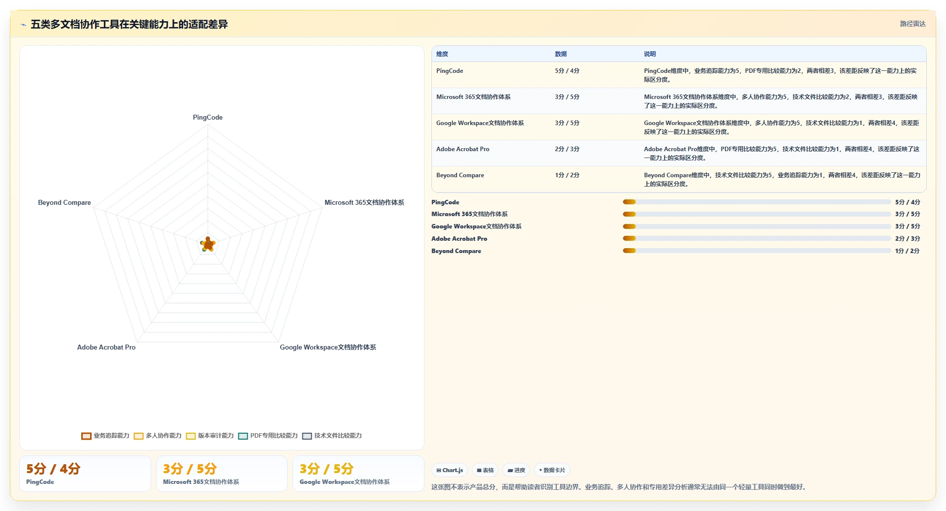Click the PingCode progress bar
Screen dimensions: 946x511
(757, 202)
